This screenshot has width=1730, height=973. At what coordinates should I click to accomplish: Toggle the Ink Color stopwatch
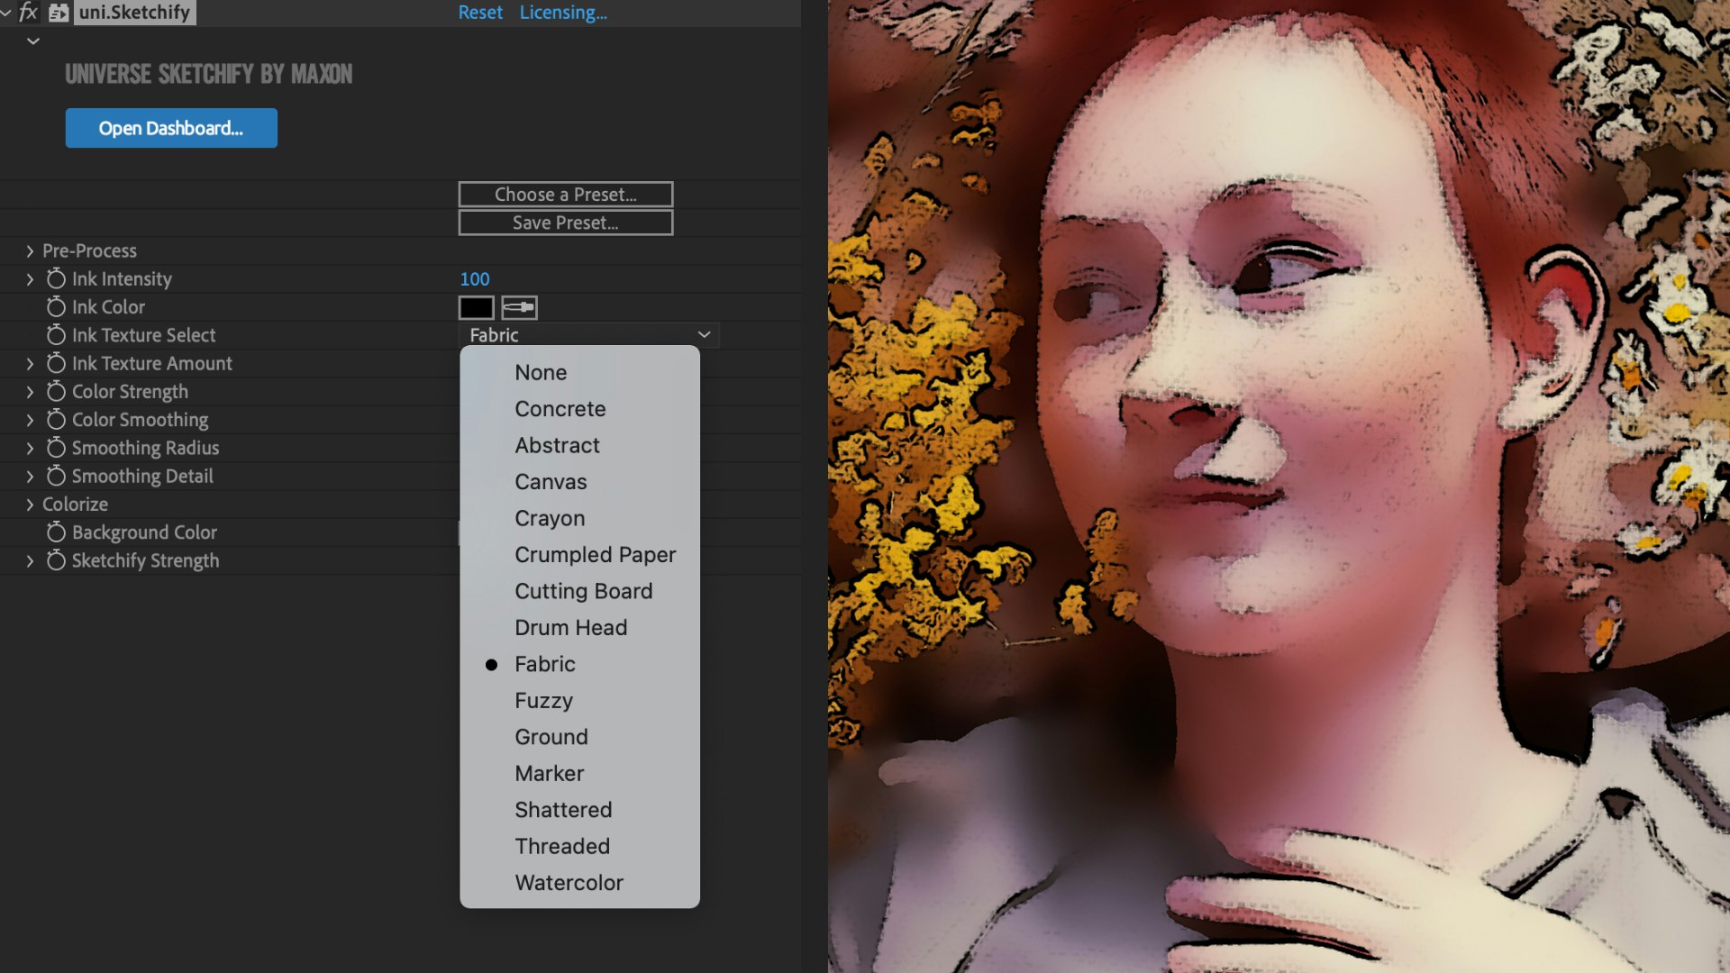(56, 307)
